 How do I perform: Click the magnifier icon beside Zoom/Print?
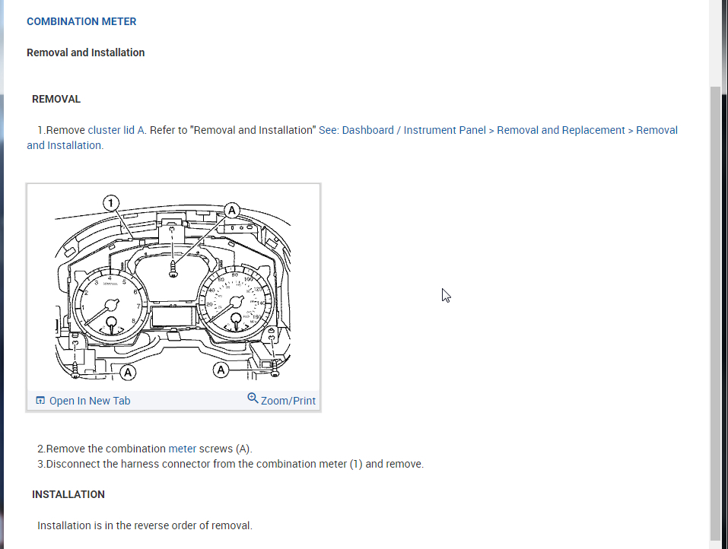pos(253,398)
